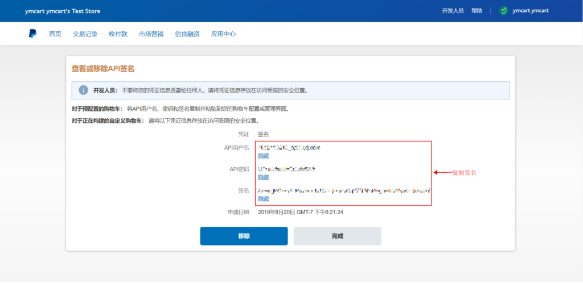Hide the API密码 value

point(264,177)
